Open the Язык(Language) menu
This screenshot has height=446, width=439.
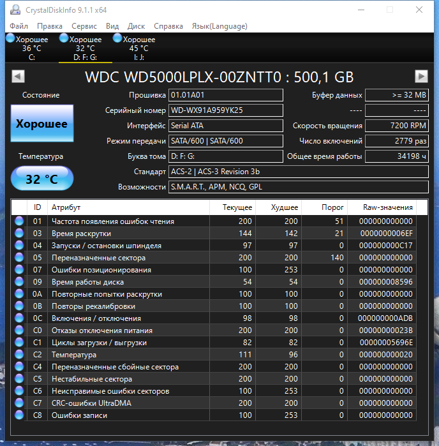tap(219, 26)
